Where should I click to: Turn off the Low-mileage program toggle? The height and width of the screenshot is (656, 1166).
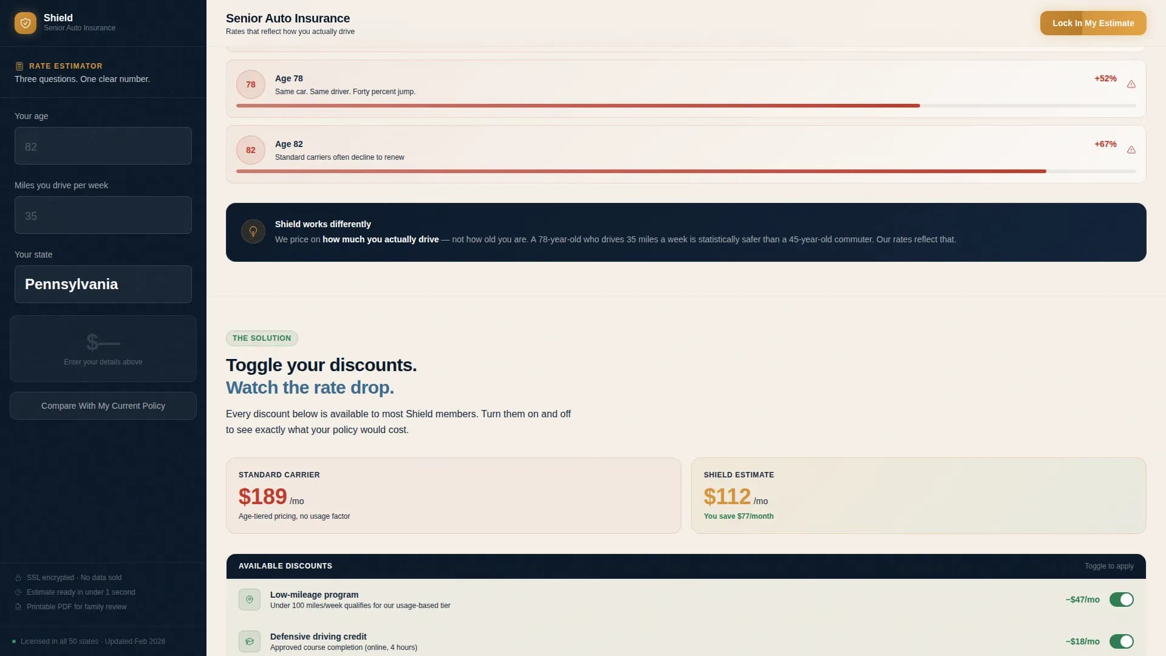pos(1122,600)
